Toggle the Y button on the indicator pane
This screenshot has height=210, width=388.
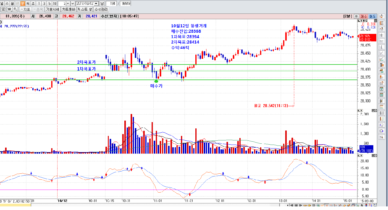(x=376, y=156)
